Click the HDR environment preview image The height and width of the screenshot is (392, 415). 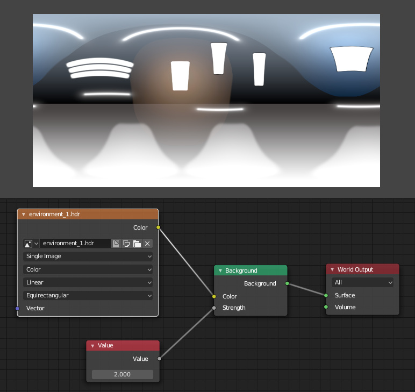pyautogui.click(x=206, y=101)
